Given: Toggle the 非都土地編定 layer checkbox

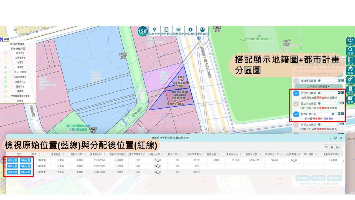Looking at the screenshot, I should 296,125.
